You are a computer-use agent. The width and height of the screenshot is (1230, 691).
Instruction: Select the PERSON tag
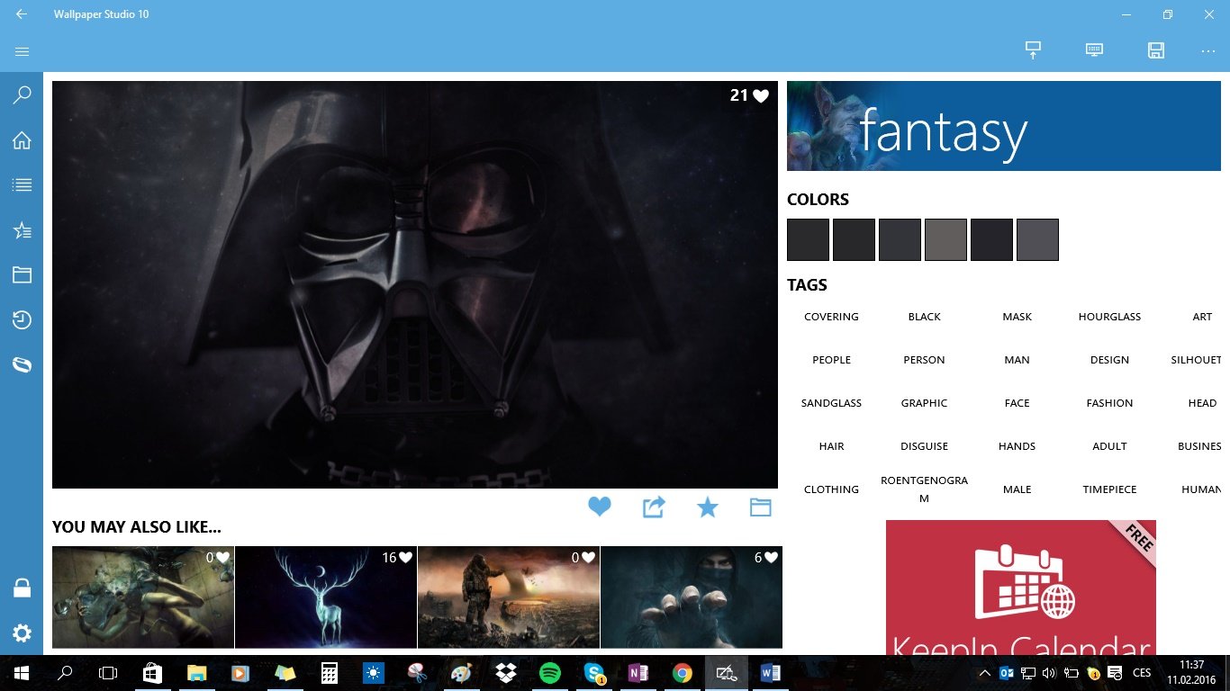tap(924, 360)
